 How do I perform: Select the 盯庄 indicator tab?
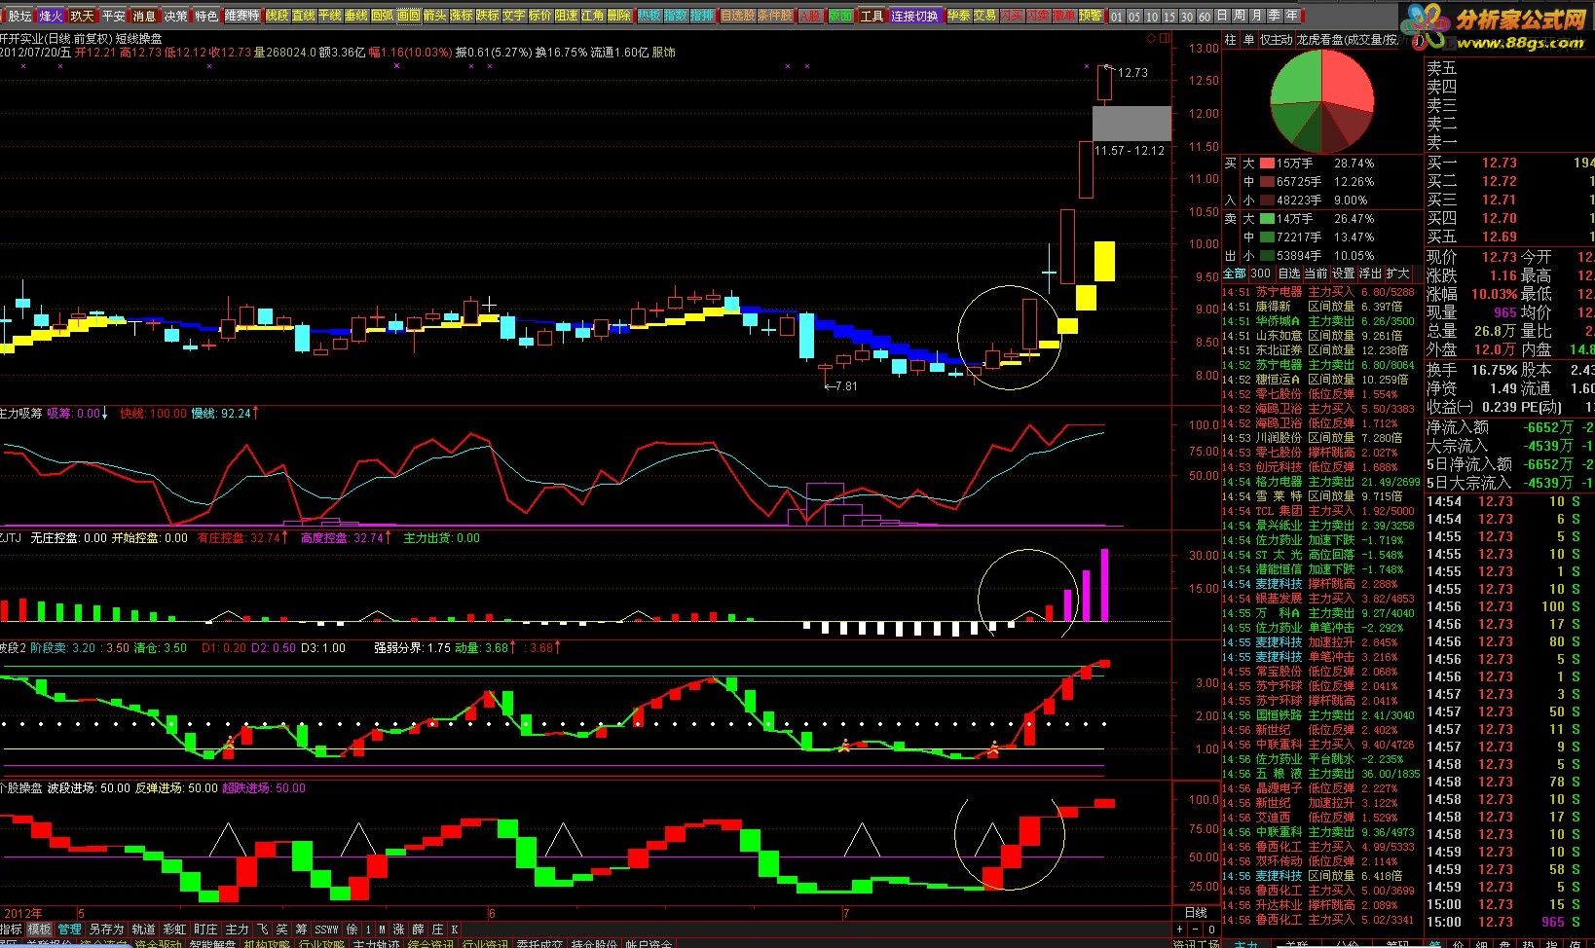[205, 929]
